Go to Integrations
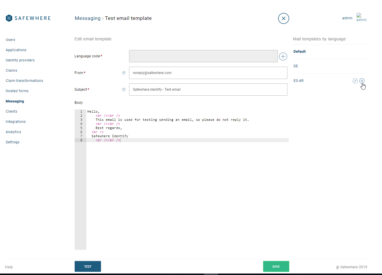Screen dimensions: 382x275 point(16,122)
